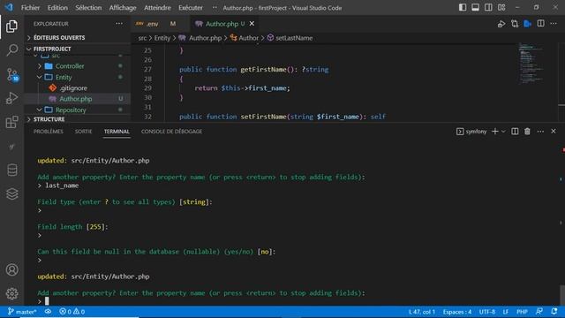Viewport: 565px width, 318px height.
Task: Click the blue open-changes icon in editor toolbar
Action: (528, 24)
